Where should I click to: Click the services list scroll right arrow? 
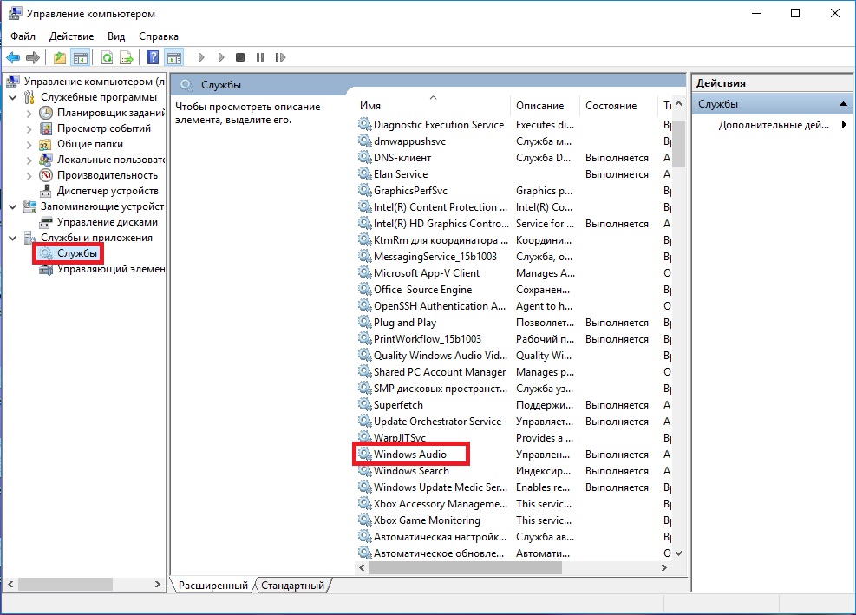tap(663, 567)
